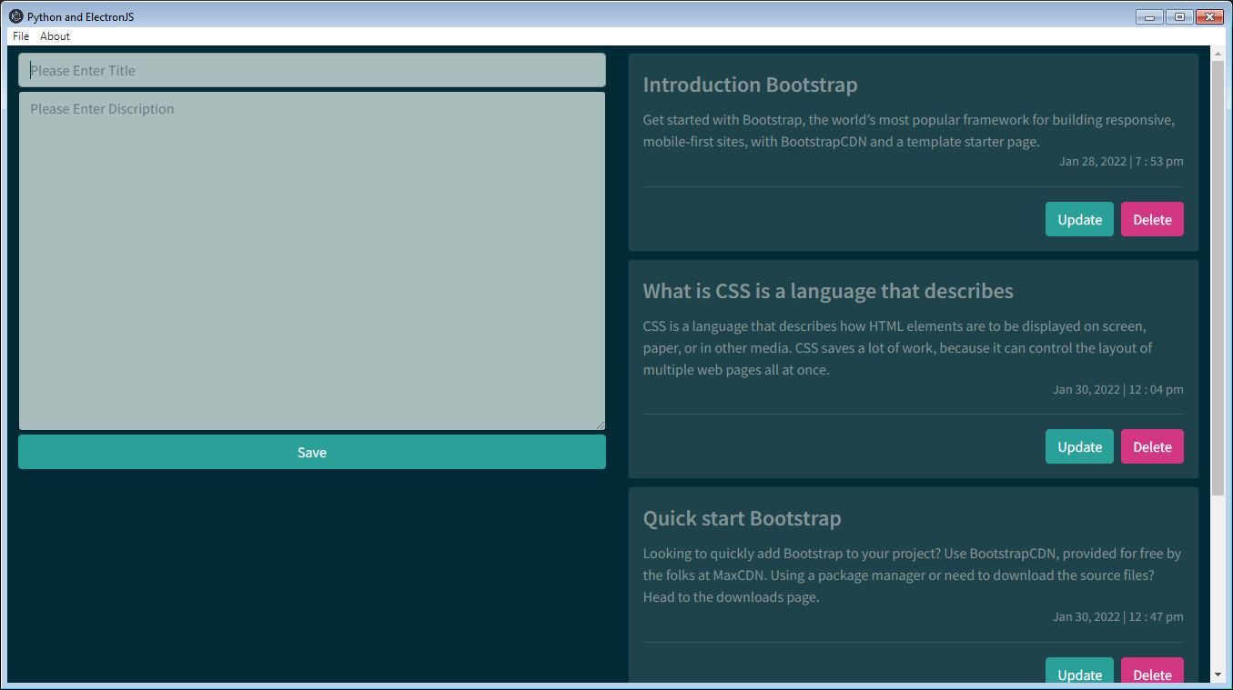1233x690 pixels.
Task: Click the What is CSS heading
Action: point(828,291)
